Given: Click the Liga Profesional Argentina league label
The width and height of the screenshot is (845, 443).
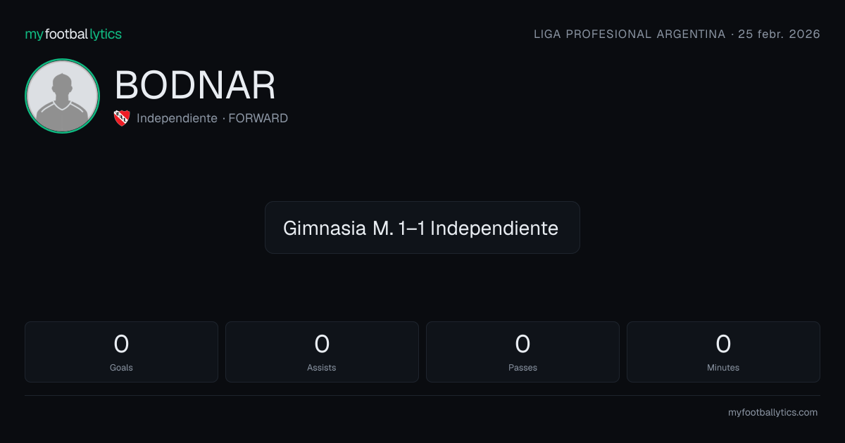Looking at the screenshot, I should tap(630, 34).
